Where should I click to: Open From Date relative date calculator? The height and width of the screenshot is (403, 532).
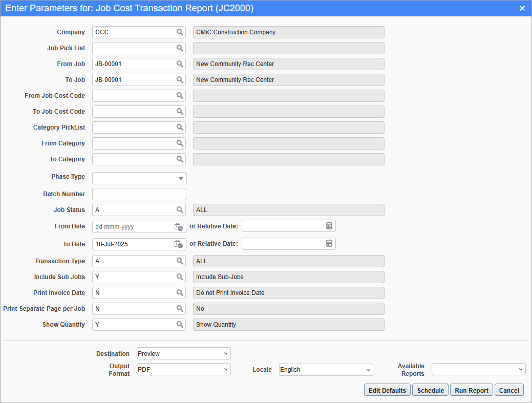[329, 226]
